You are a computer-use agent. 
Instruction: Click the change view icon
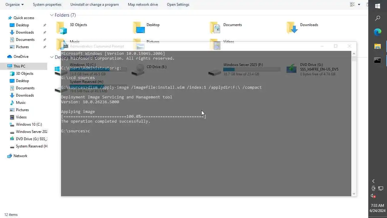(352, 5)
